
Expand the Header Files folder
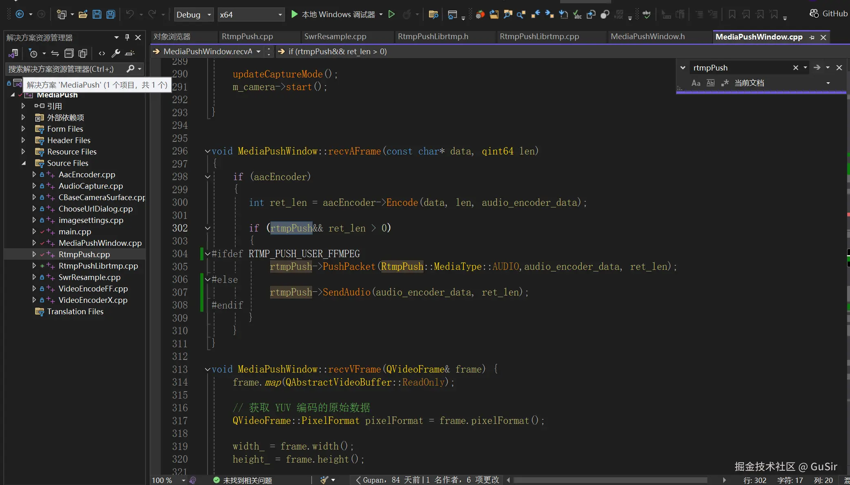tap(23, 140)
